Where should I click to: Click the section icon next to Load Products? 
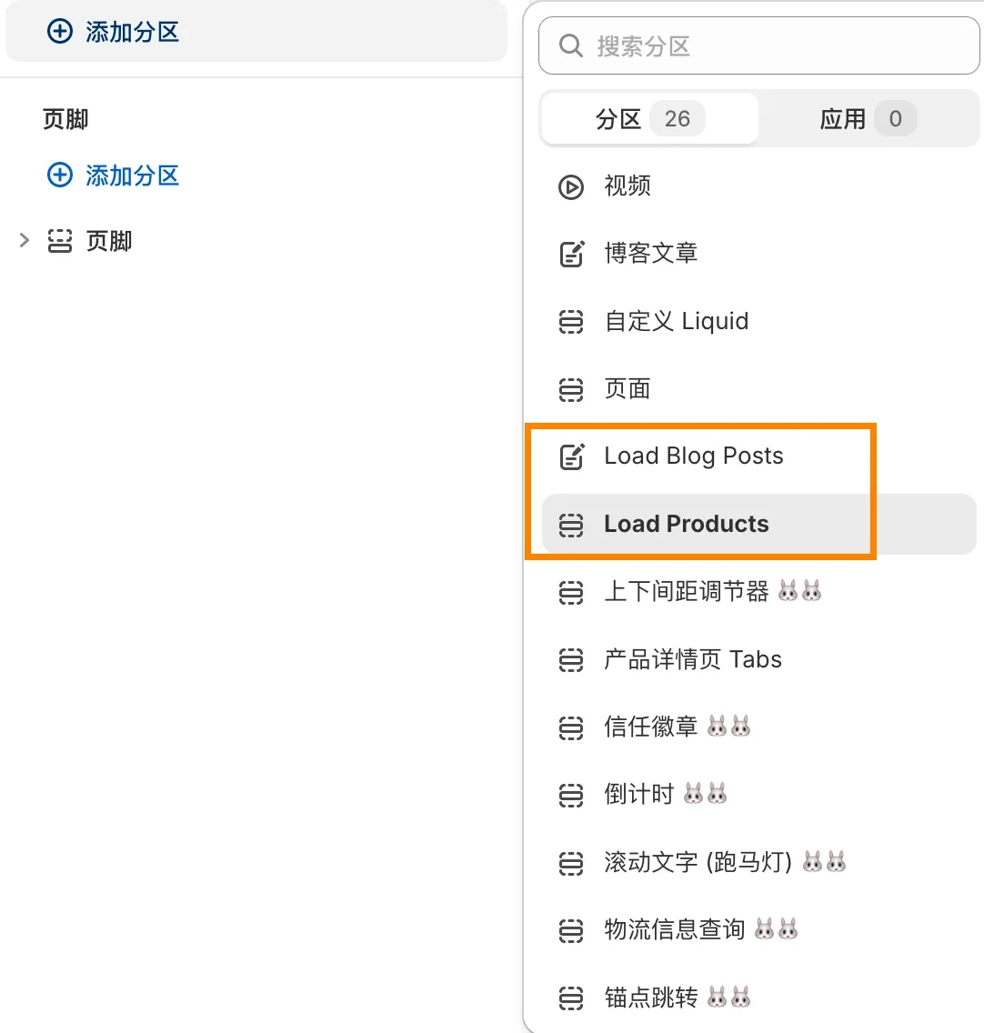[571, 525]
